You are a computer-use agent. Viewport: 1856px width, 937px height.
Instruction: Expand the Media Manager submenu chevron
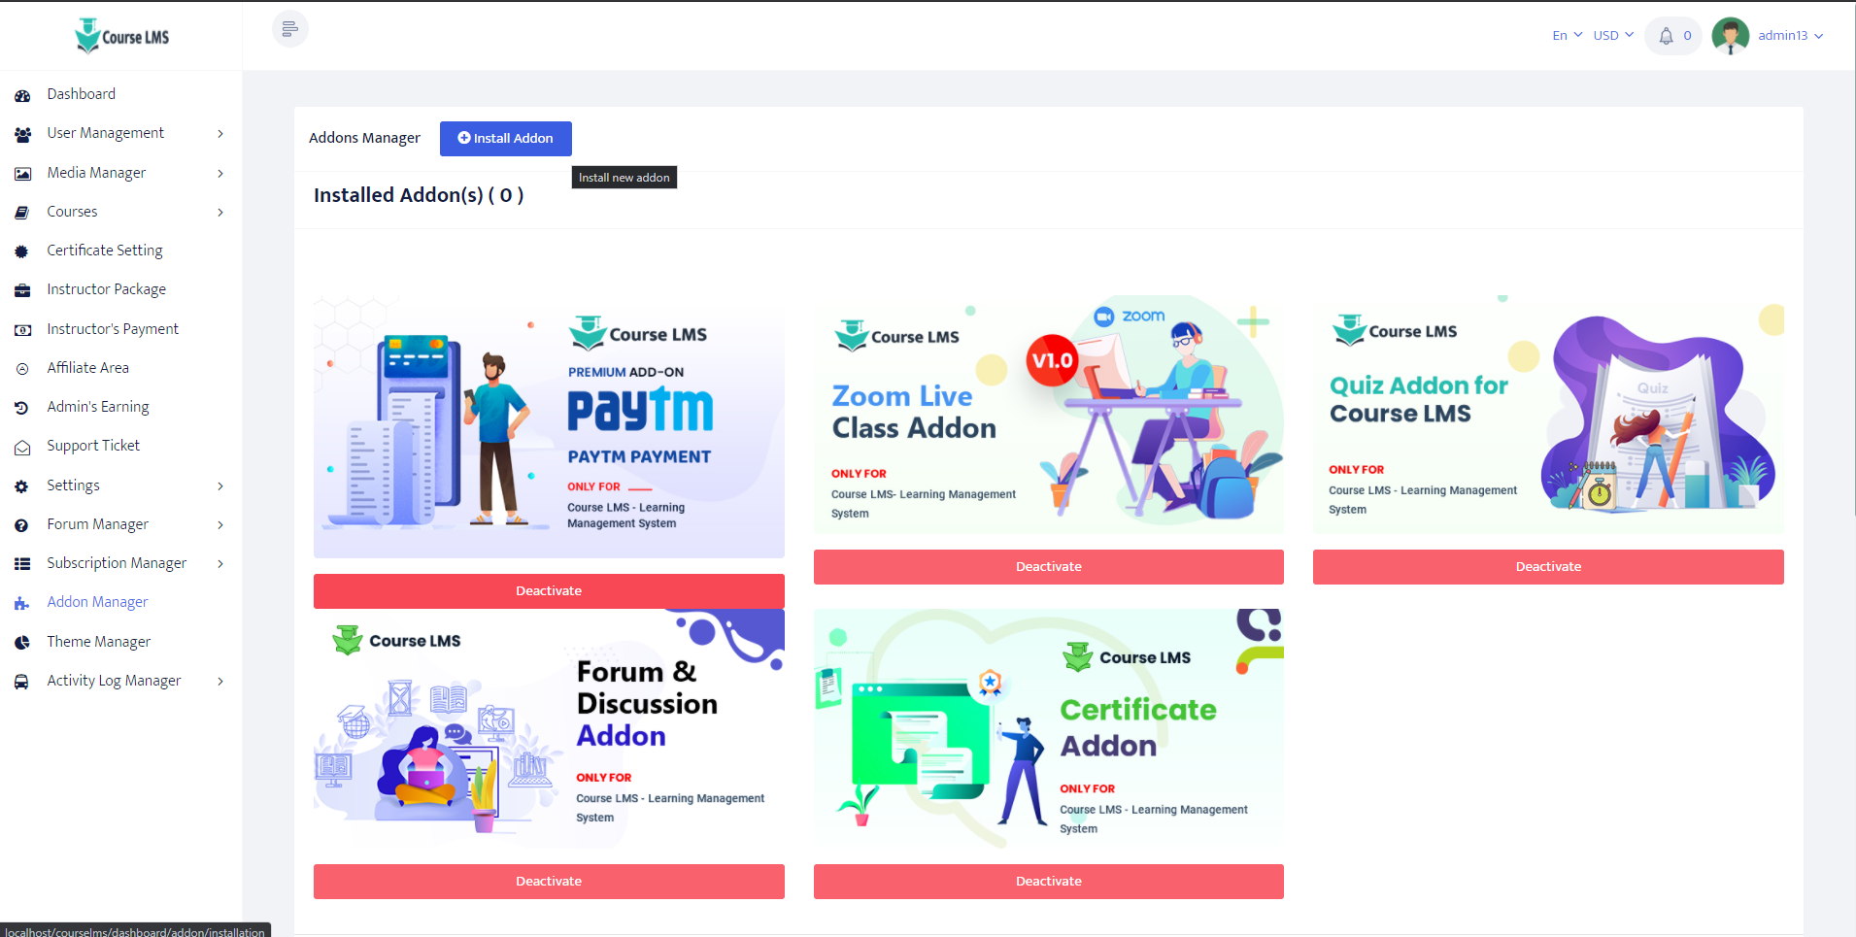220,174
